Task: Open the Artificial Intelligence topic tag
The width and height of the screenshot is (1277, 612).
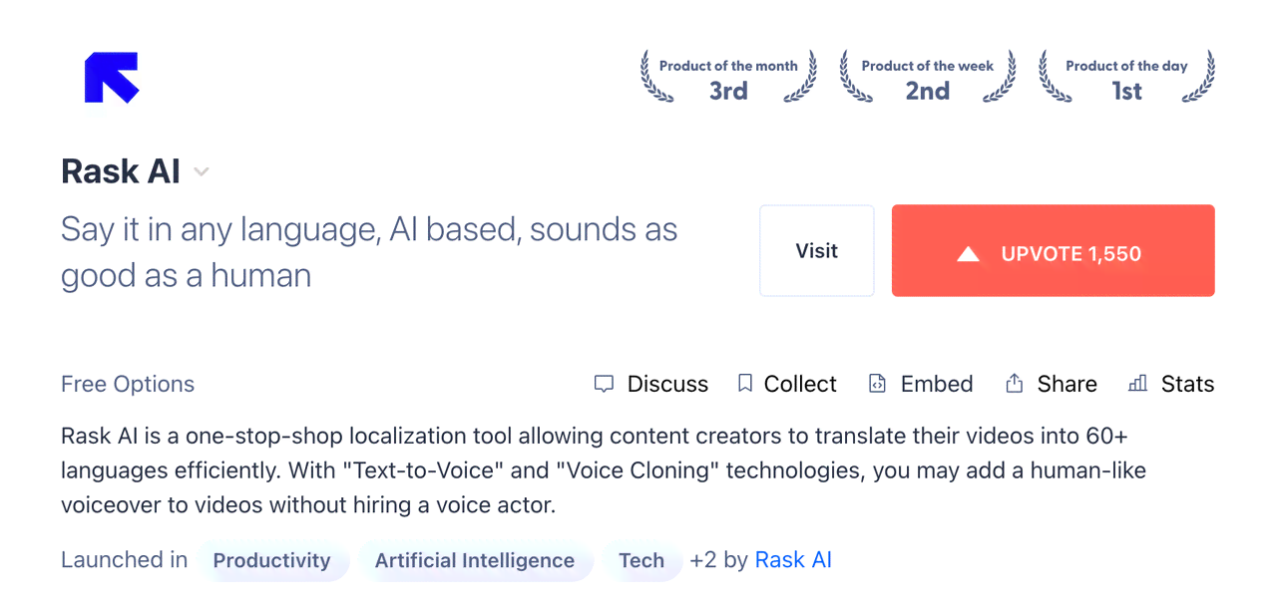Action: [x=475, y=561]
